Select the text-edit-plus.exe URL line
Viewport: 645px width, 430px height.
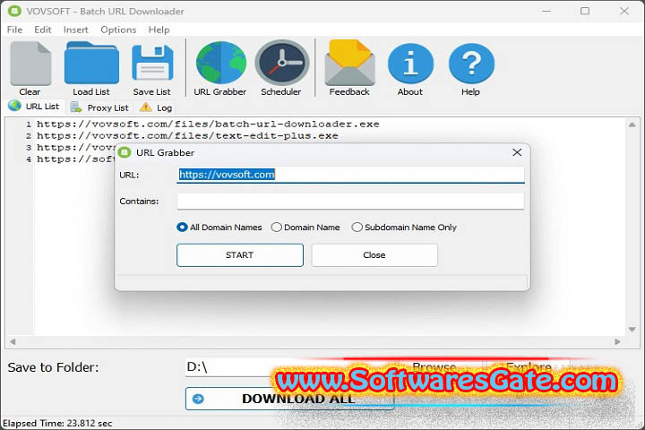tap(187, 135)
